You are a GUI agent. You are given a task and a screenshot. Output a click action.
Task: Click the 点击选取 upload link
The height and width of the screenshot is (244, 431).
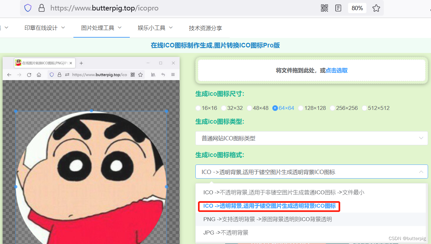337,70
